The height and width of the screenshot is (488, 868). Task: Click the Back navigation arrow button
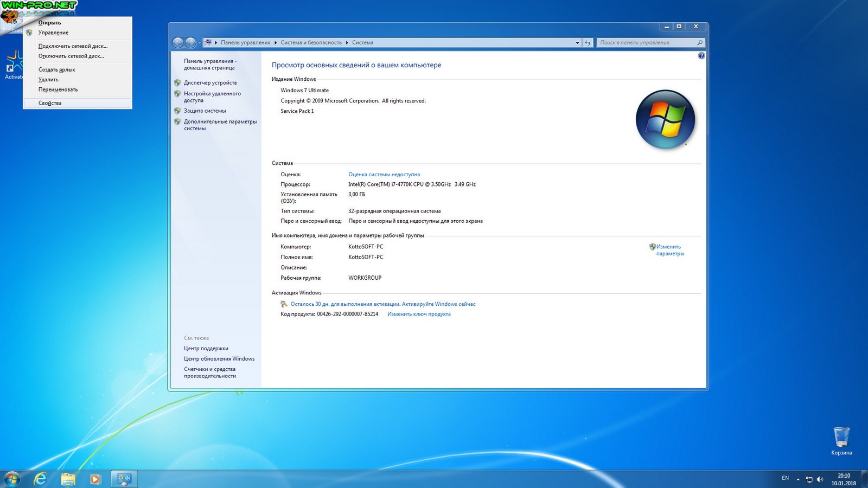click(177, 43)
